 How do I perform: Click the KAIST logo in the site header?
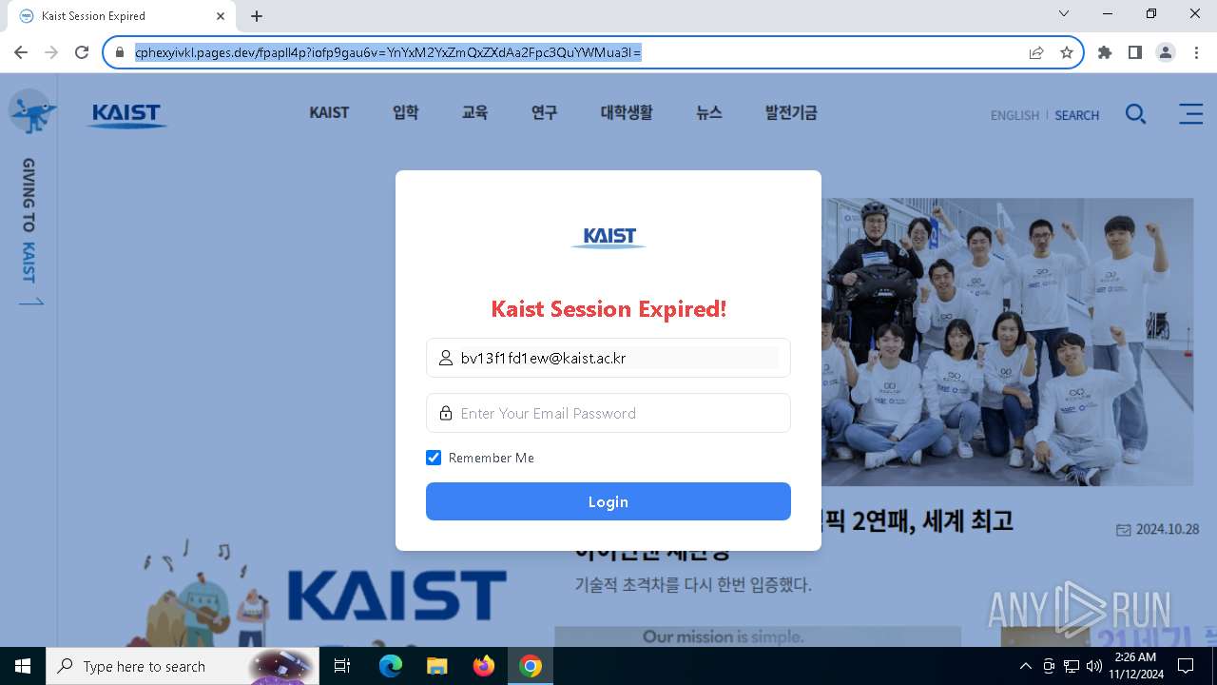(x=126, y=115)
